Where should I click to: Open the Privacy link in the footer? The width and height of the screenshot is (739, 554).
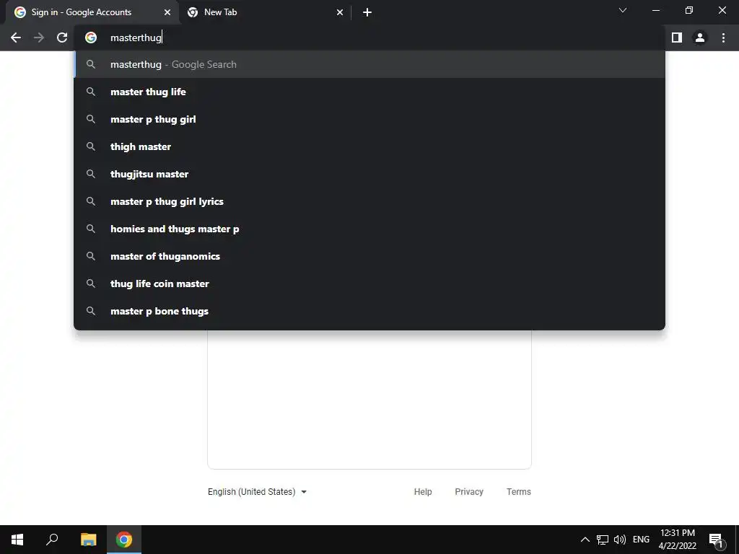(x=469, y=492)
